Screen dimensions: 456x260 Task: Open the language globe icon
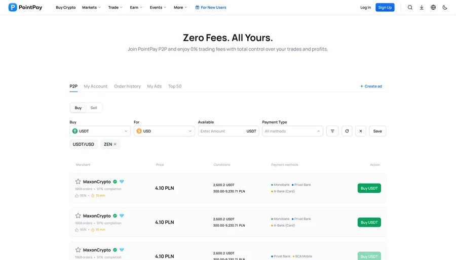[433, 7]
